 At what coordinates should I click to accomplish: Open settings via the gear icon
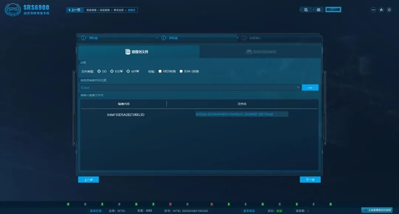pos(389,10)
